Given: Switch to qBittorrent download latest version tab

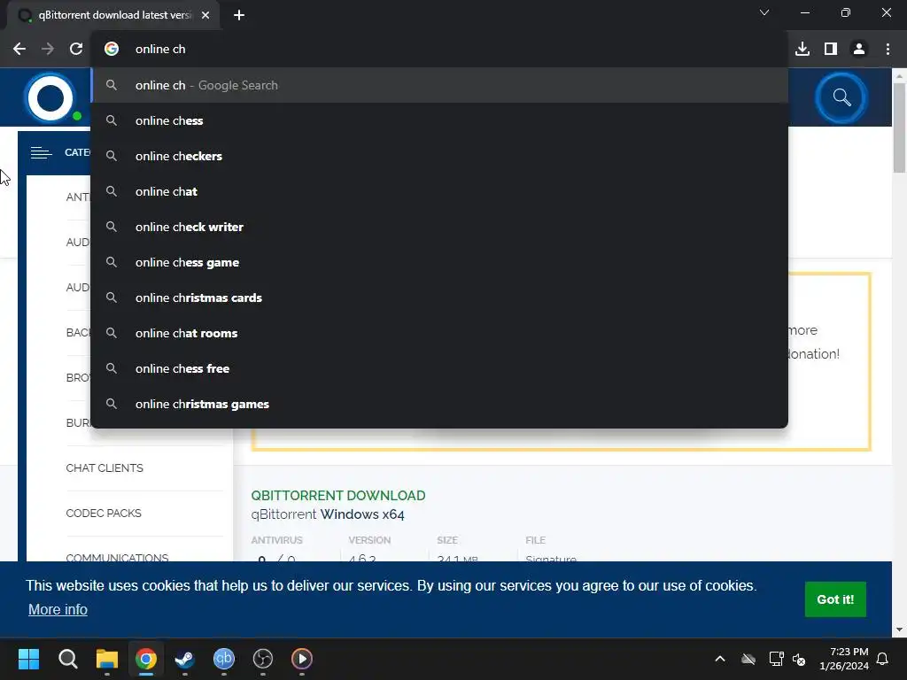Looking at the screenshot, I should [113, 16].
